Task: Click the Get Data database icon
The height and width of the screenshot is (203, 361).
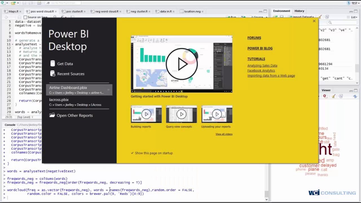Action: point(52,63)
